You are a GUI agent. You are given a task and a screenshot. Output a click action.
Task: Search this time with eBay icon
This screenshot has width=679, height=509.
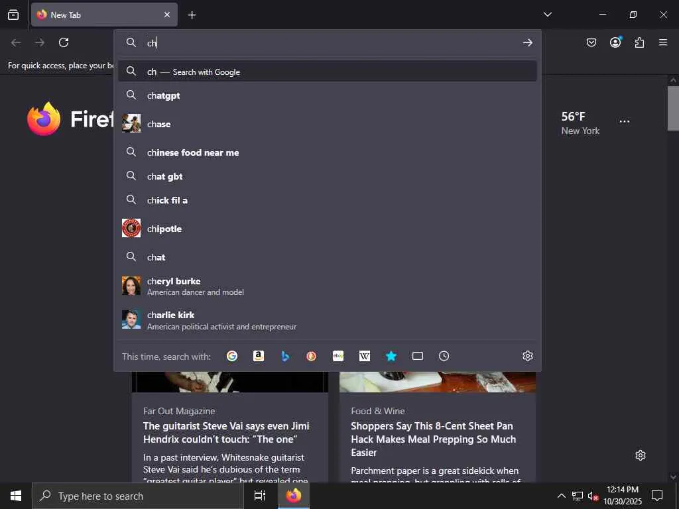click(338, 356)
